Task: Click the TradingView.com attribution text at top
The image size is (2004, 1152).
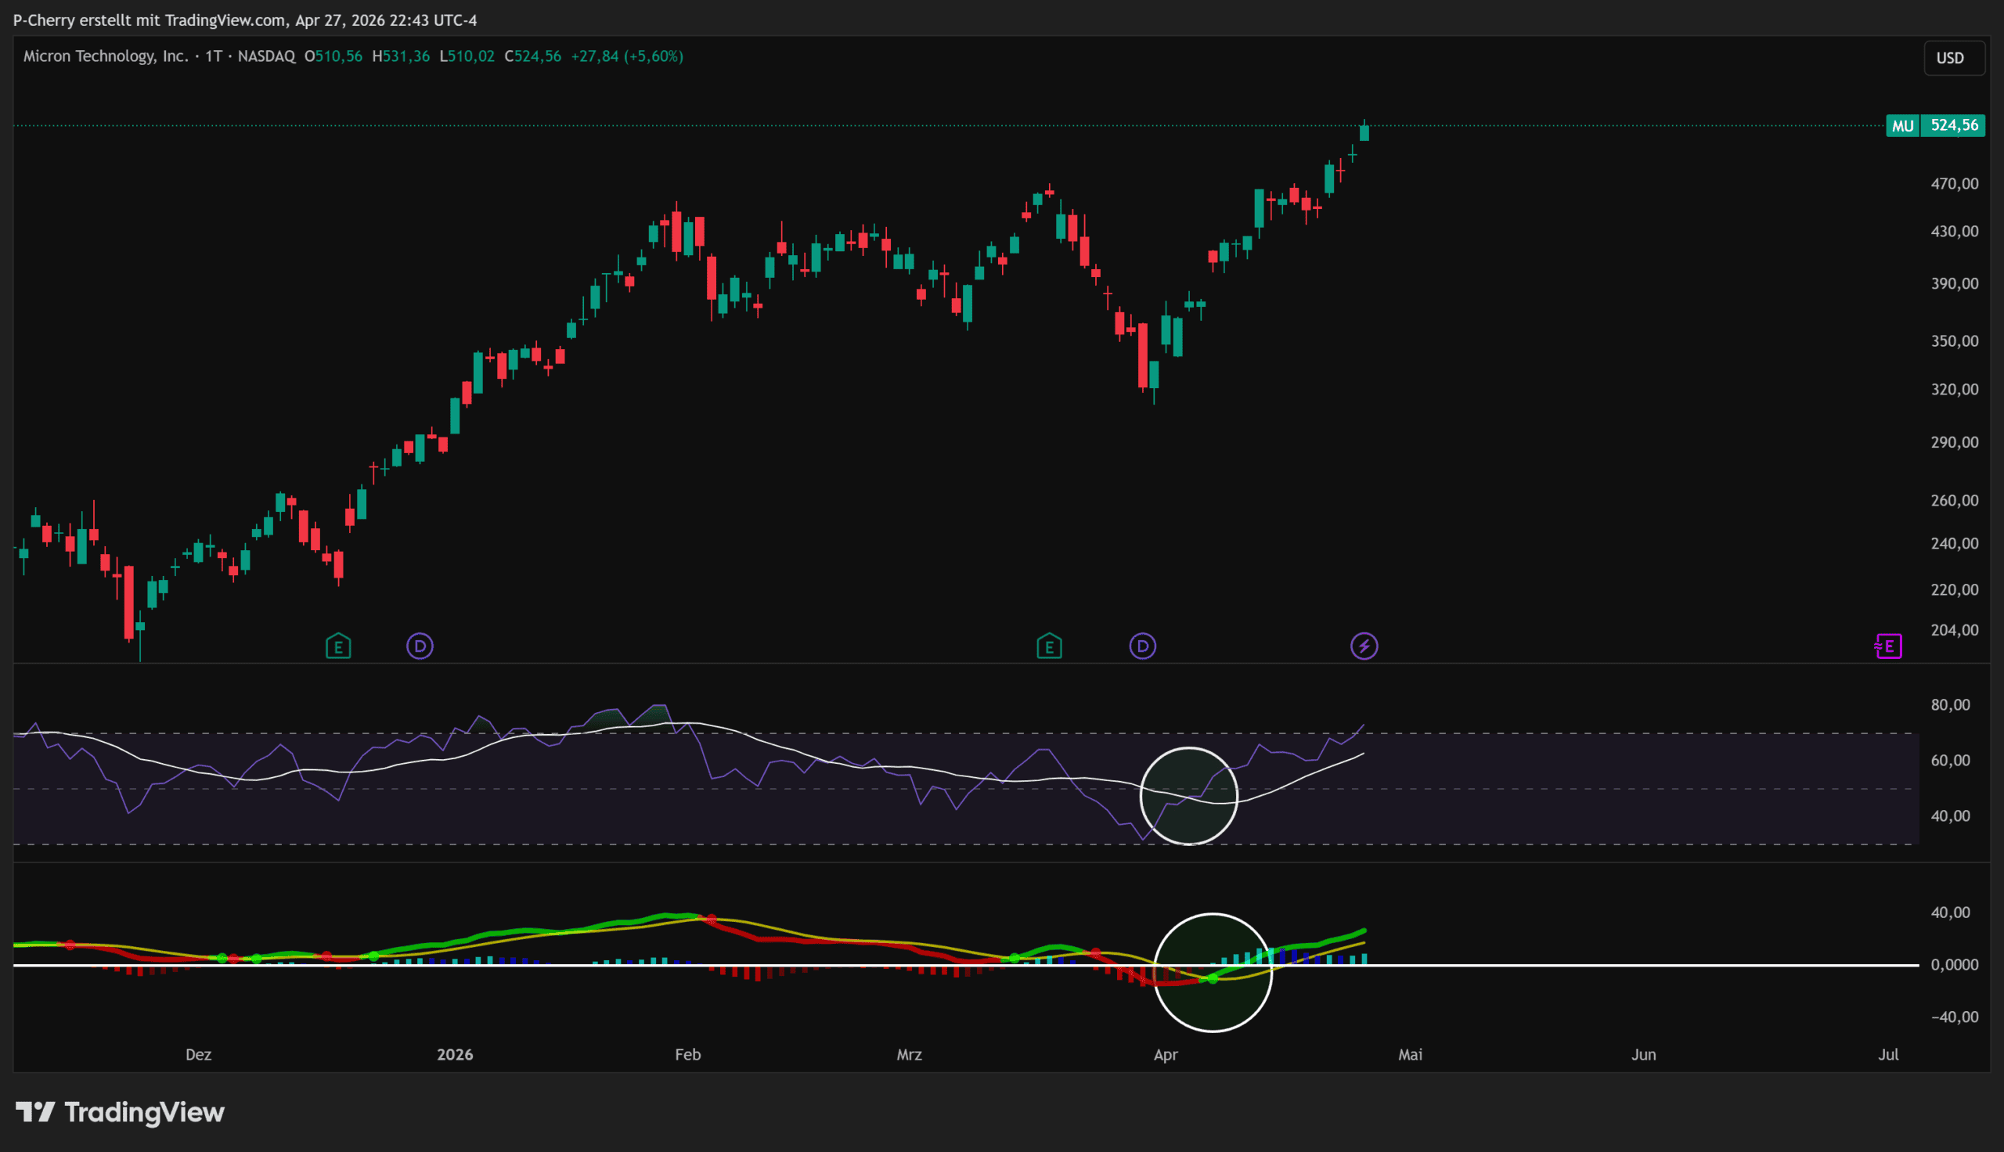Action: (225, 20)
